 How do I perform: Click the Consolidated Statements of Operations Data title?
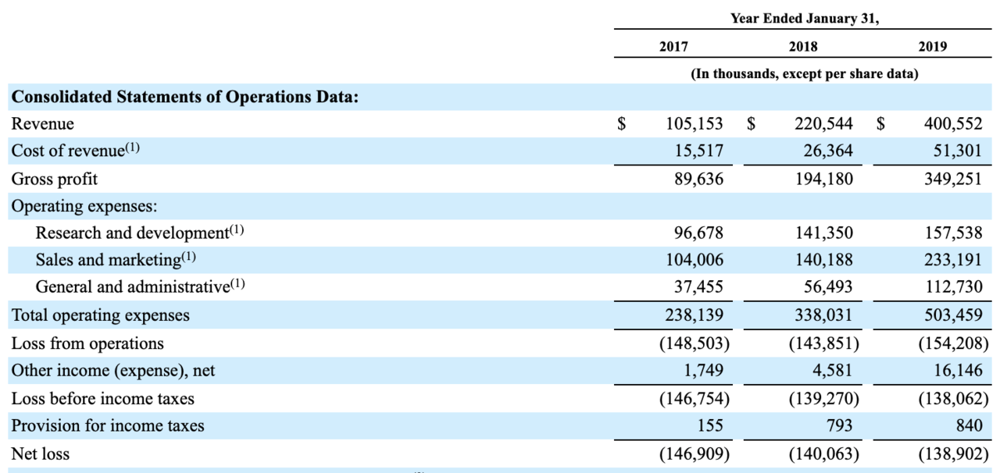(x=184, y=97)
